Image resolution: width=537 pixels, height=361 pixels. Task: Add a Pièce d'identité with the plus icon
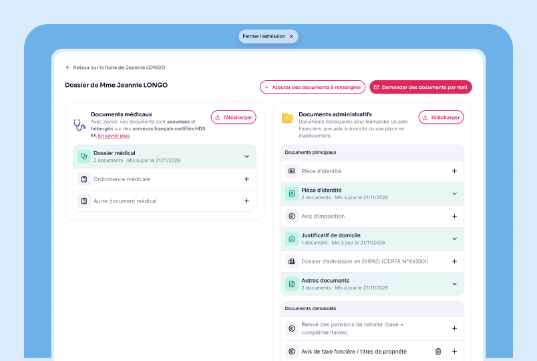tap(454, 170)
